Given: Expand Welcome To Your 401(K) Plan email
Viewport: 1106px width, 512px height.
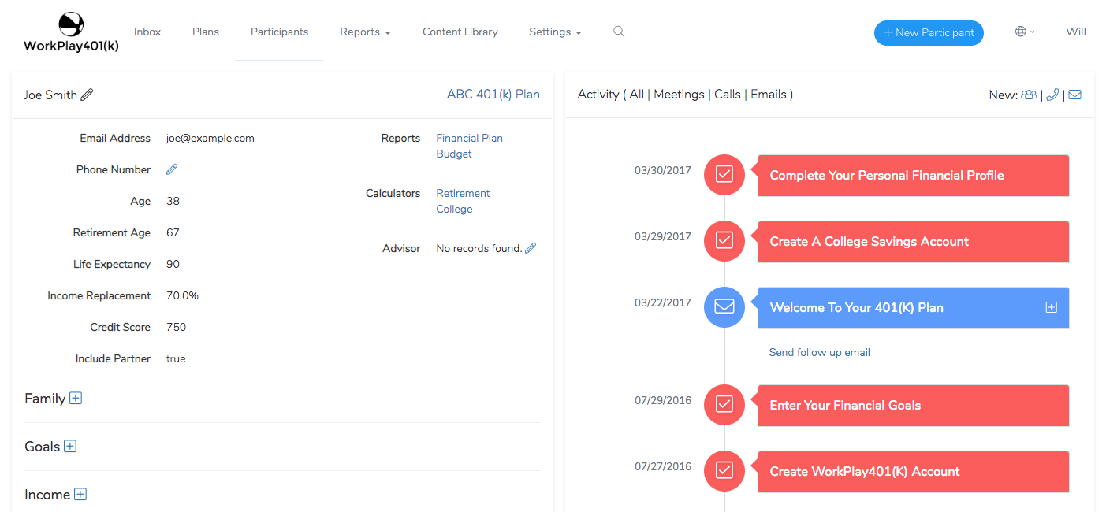Looking at the screenshot, I should [1051, 307].
